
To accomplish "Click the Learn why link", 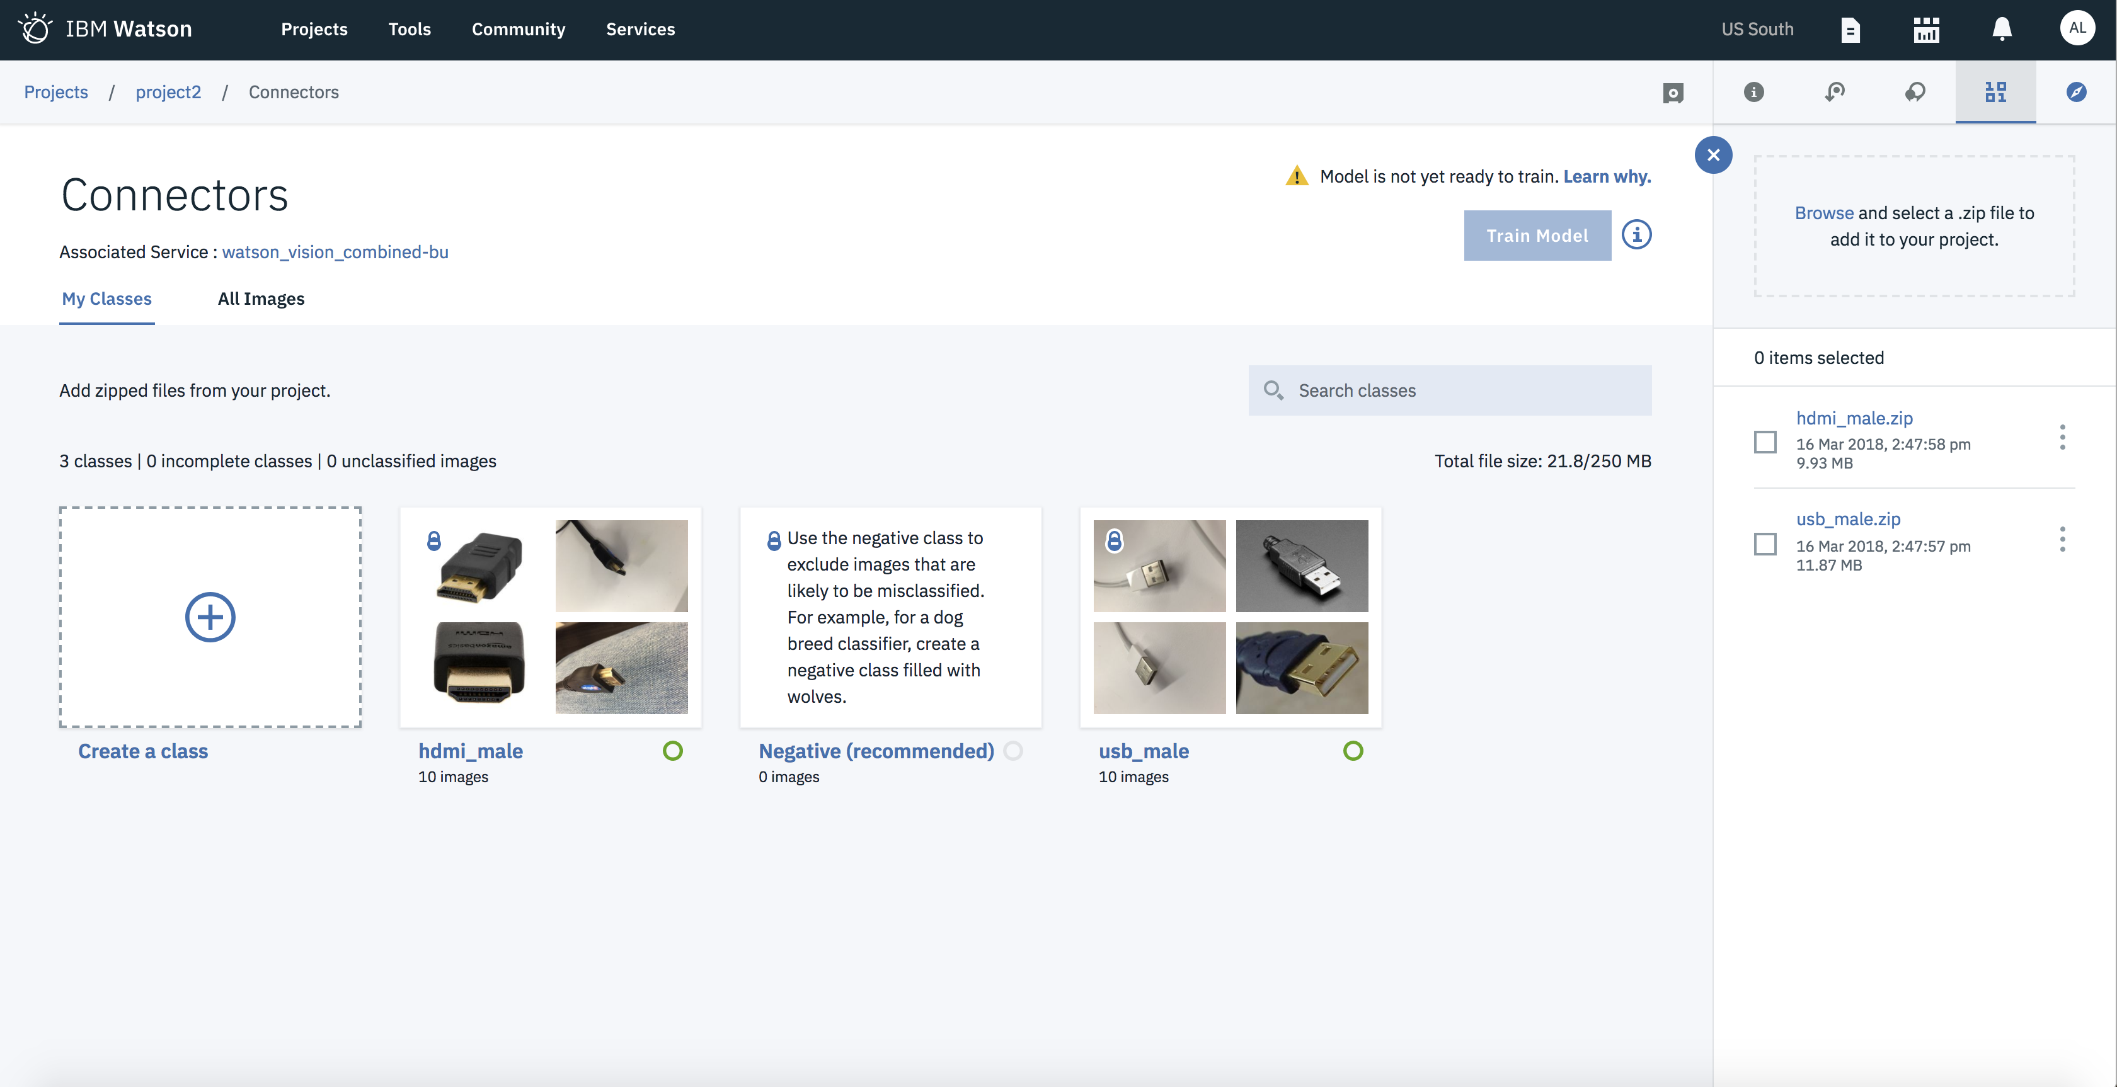I will pyautogui.click(x=1607, y=176).
